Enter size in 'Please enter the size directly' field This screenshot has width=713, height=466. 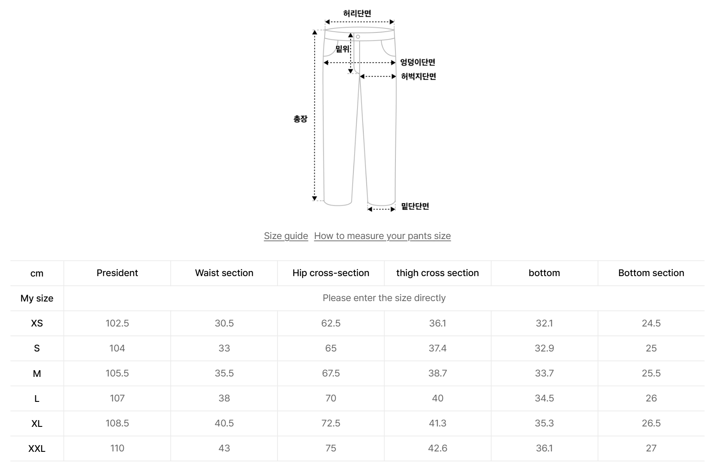tap(384, 298)
